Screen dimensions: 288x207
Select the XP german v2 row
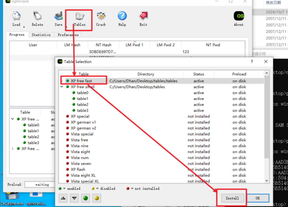pyautogui.click(x=162, y=128)
